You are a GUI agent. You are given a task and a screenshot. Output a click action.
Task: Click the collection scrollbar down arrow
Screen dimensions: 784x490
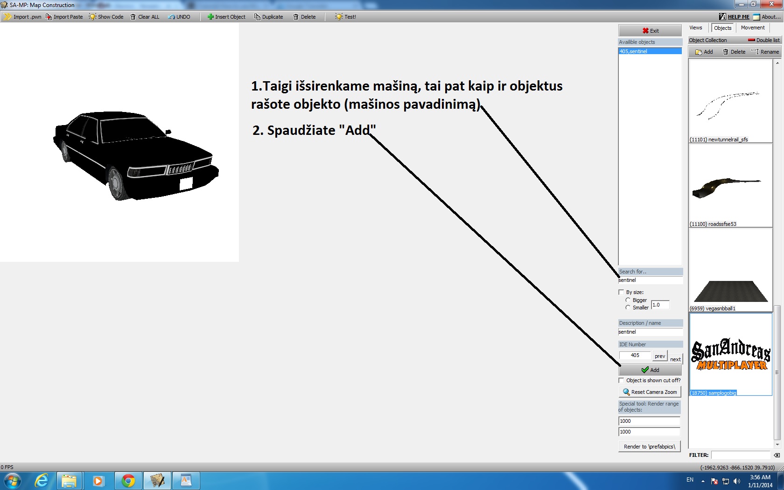click(777, 445)
